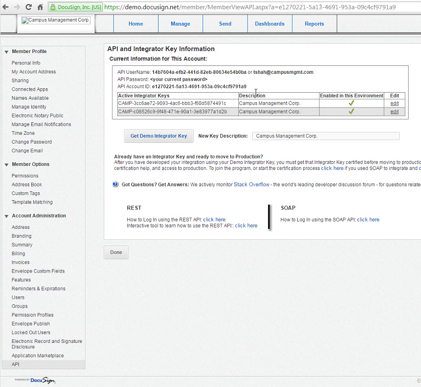Viewport: 421px width, 387px height.
Task: Click the Campus Management Corp. logo image
Action: (56, 20)
